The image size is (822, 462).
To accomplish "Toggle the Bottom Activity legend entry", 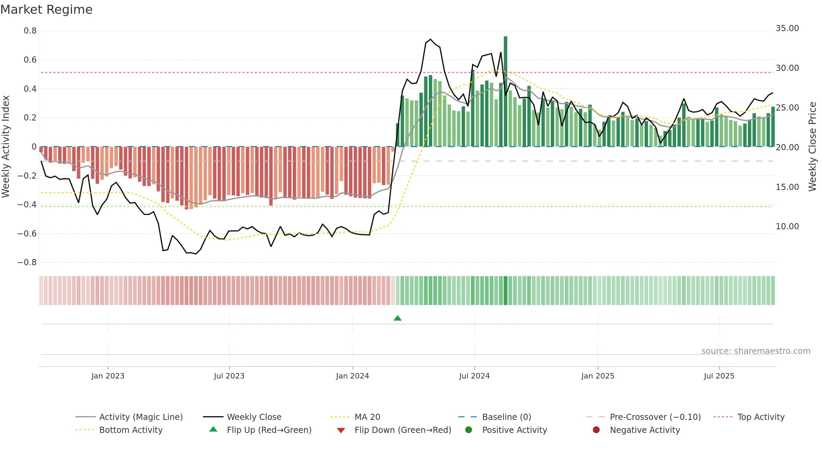I will 119,430.
